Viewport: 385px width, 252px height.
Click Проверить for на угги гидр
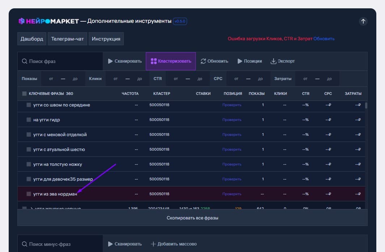coord(232,119)
